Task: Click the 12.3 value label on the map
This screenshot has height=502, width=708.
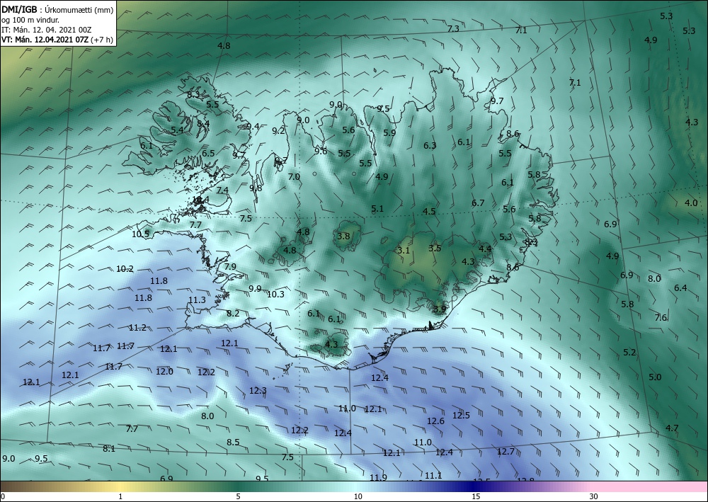Action: point(258,391)
